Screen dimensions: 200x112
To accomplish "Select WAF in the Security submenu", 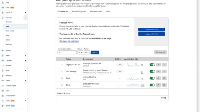I will 15,26.
